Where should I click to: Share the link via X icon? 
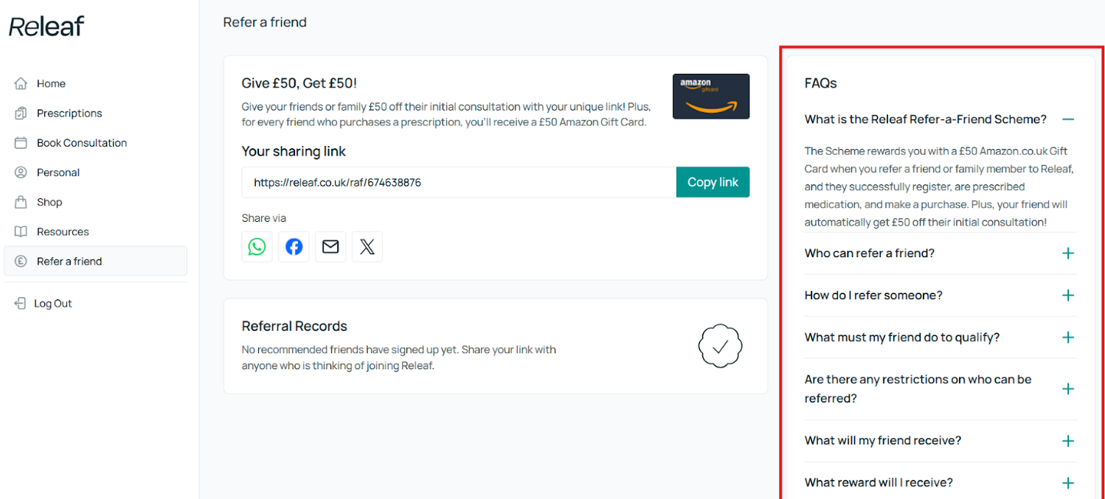click(367, 247)
